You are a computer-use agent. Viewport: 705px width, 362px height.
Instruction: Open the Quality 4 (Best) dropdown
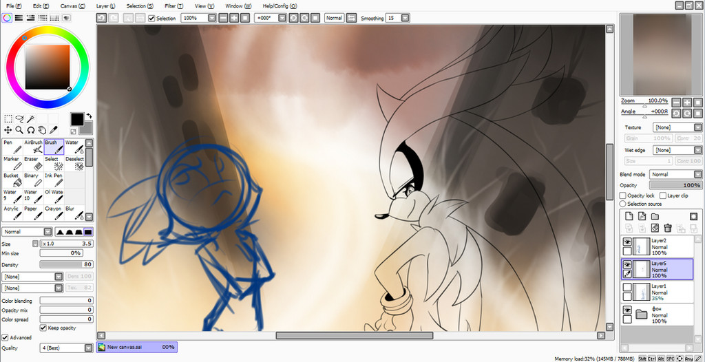[89, 348]
